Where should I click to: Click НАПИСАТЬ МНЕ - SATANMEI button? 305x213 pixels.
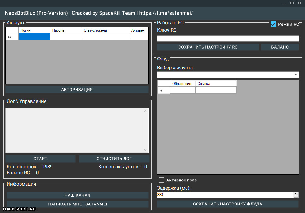tap(77, 204)
